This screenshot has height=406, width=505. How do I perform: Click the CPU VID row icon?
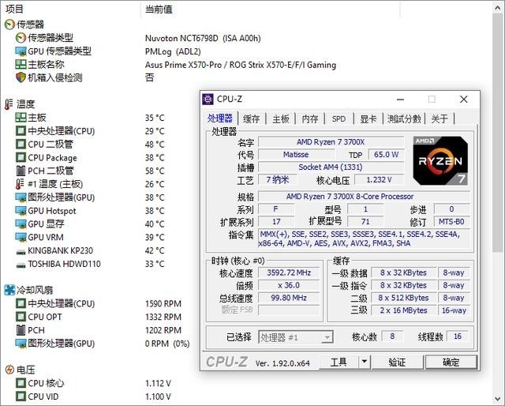tap(21, 396)
